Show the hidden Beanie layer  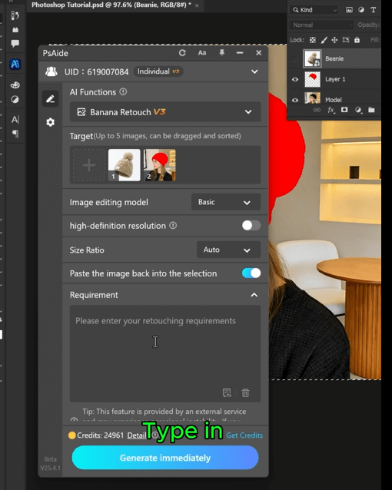click(x=294, y=58)
